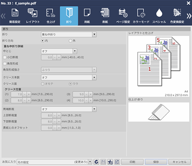Viewport: 192px width, 166px height.
Task: Click the 仕上げ-折り fold preview image
Action: point(159,112)
